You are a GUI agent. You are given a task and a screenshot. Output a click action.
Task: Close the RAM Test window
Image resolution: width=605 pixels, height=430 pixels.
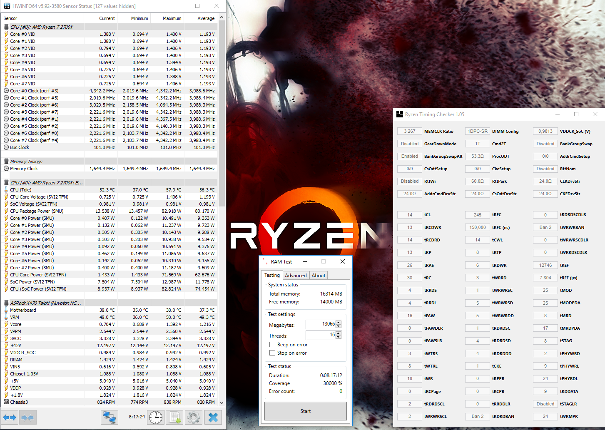tap(343, 261)
